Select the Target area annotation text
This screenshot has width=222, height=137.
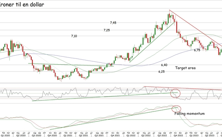pyautogui.click(x=186, y=68)
